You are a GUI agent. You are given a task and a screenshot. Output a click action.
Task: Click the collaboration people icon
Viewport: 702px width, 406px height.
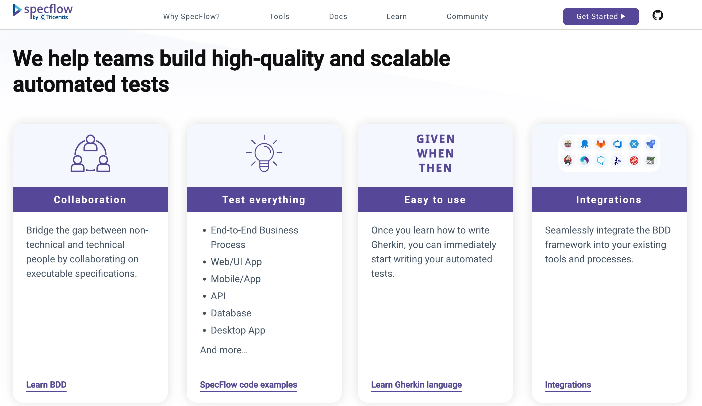90,153
